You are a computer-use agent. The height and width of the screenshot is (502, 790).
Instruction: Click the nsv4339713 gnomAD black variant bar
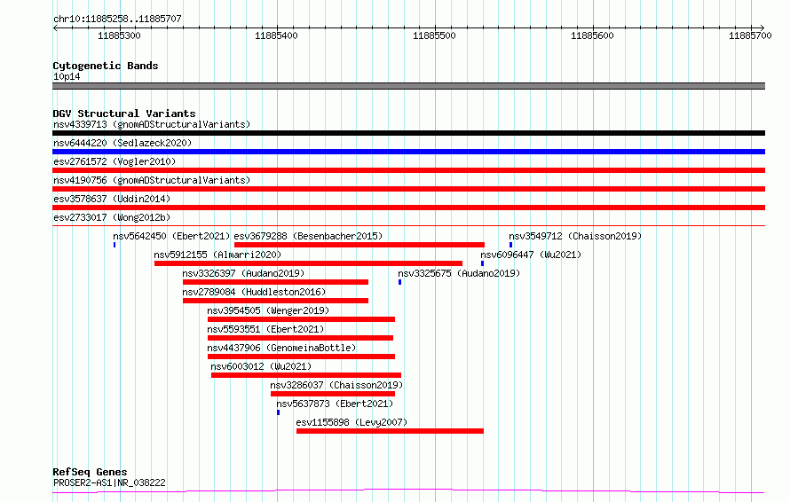[408, 133]
